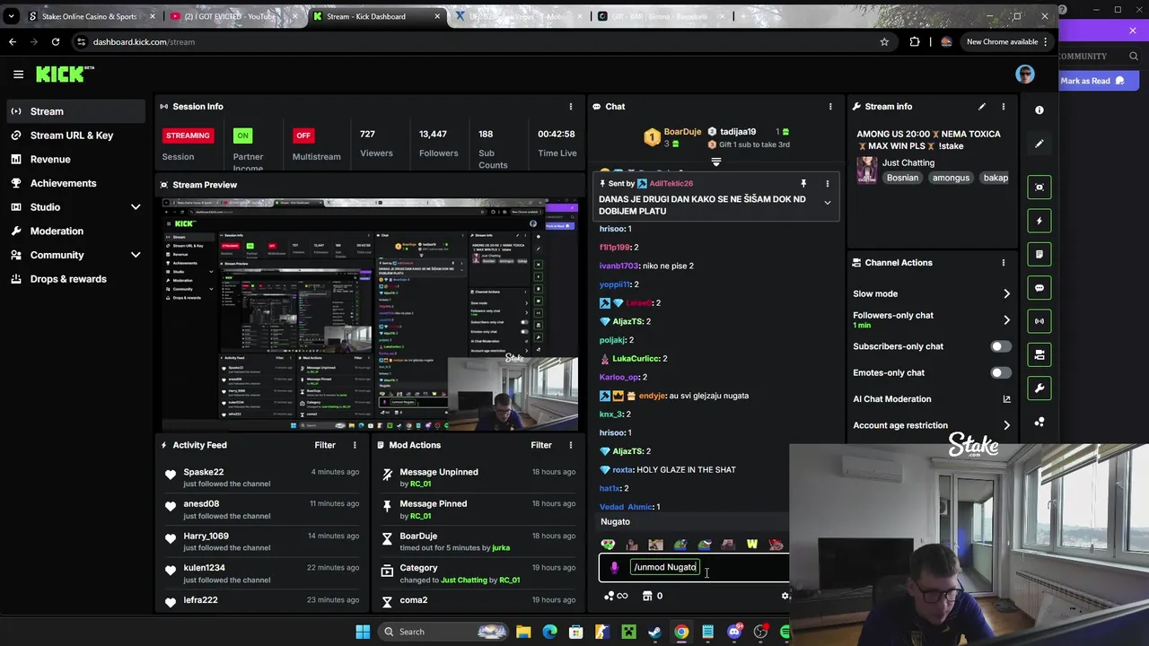Expand the Community sidebar section
This screenshot has height=646, width=1149.
136,255
